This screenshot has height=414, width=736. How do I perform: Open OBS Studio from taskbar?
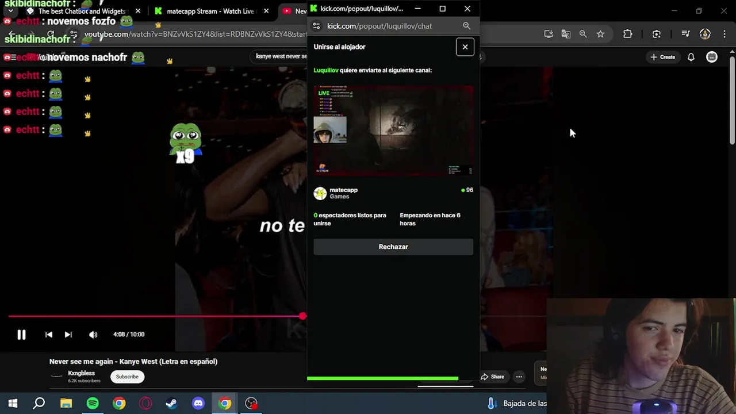click(251, 404)
